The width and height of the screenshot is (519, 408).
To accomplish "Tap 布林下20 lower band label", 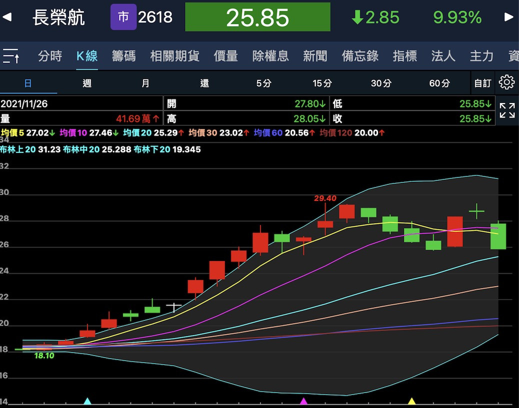I will pos(152,149).
